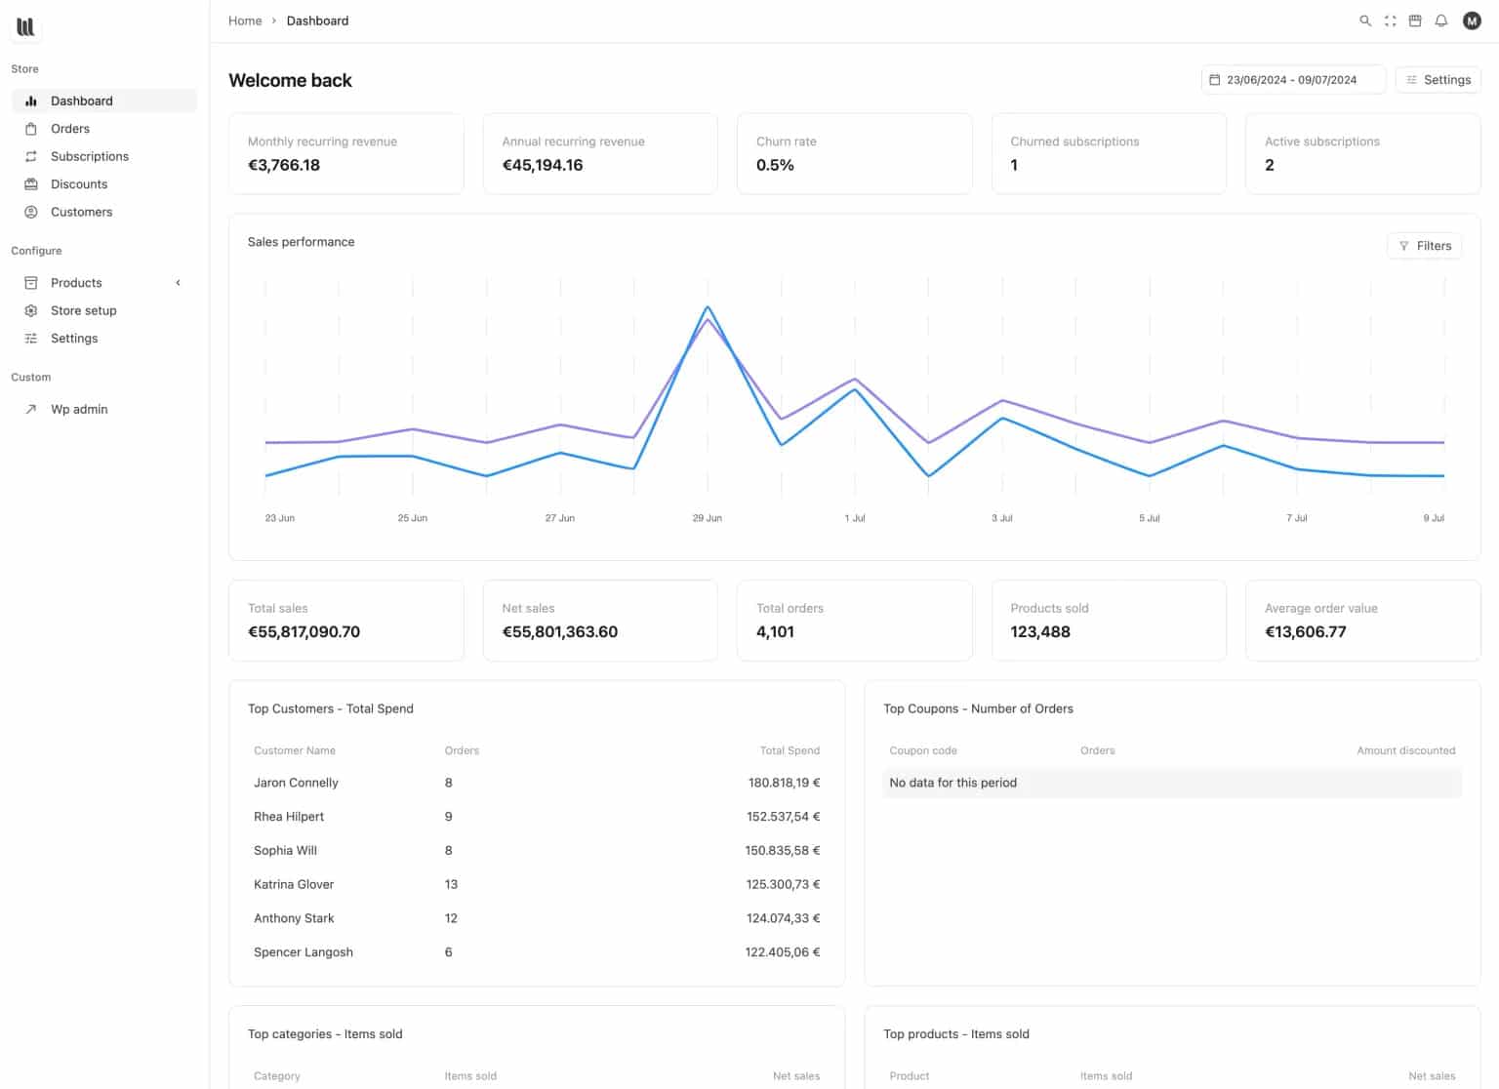Open the Orders section in the sidebar
This screenshot has height=1089, width=1499.
69,128
